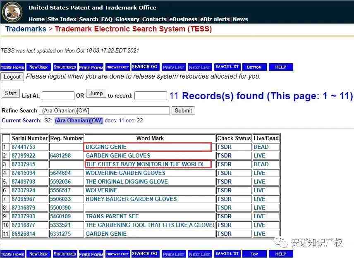Open serial number 87409708
Screen dimensions: 354x258
point(24,182)
